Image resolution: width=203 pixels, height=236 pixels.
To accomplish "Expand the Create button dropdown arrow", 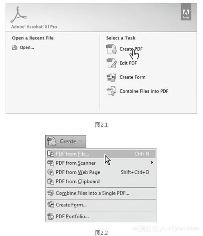I will (81, 141).
